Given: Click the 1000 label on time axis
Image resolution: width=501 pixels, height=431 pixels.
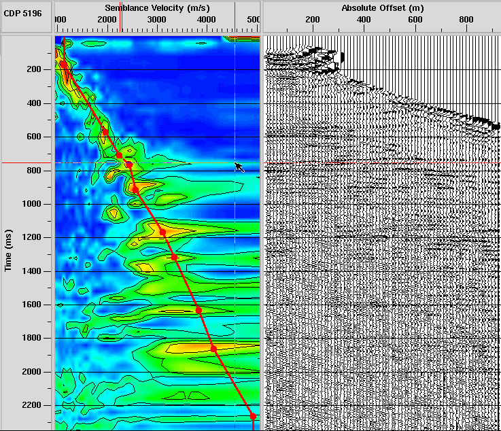Looking at the screenshot, I should 34,204.
